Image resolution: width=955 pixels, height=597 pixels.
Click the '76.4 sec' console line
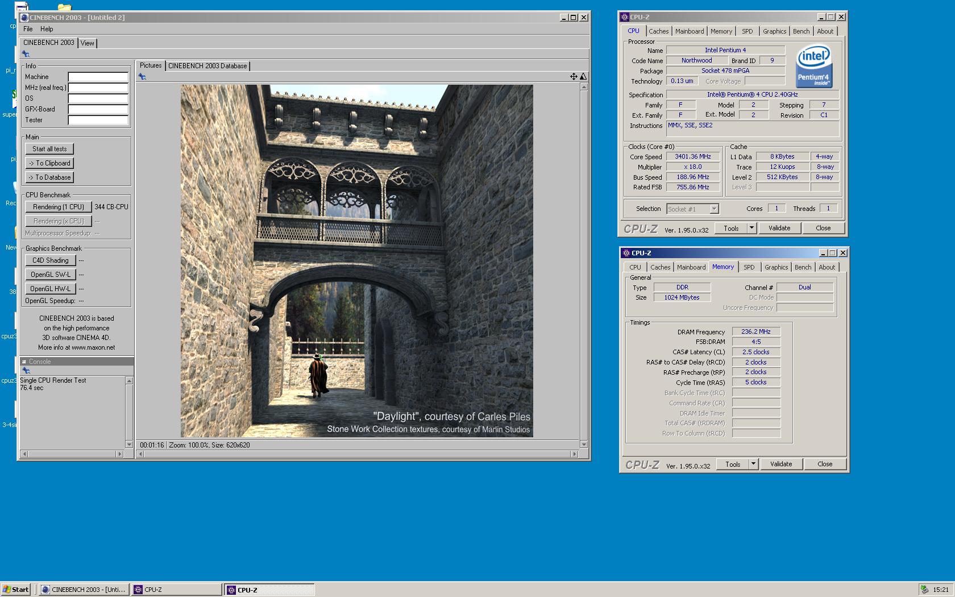(32, 388)
